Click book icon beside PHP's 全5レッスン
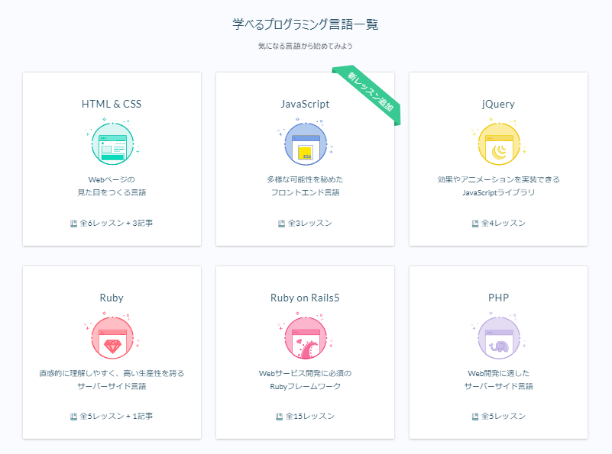This screenshot has width=612, height=454. pos(475,417)
